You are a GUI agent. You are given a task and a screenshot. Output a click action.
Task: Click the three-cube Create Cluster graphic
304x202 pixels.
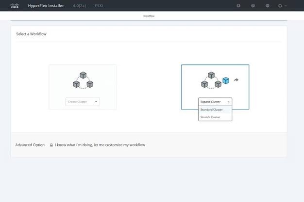83,80
